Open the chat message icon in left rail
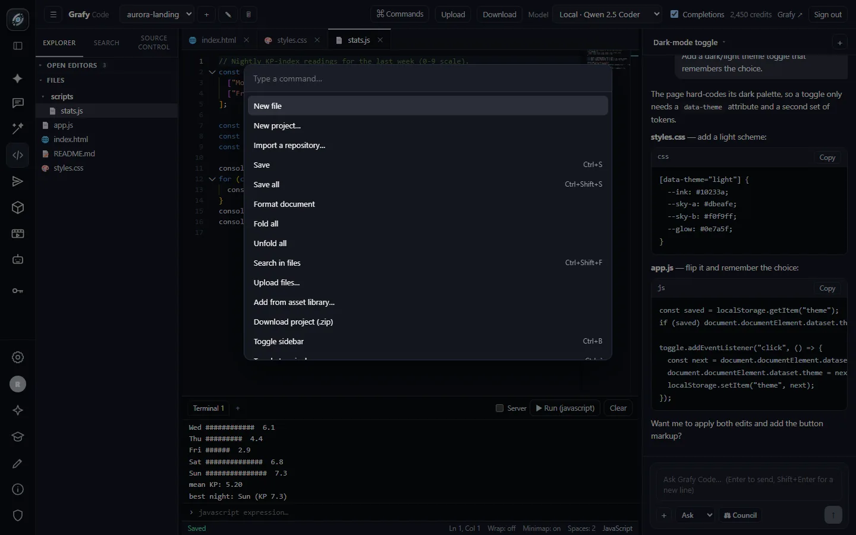The image size is (856, 535). coord(18,103)
